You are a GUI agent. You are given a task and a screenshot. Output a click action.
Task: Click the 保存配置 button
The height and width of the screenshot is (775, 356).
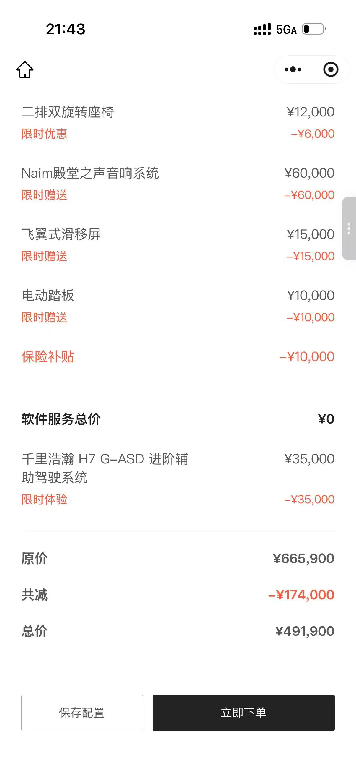[x=82, y=712]
